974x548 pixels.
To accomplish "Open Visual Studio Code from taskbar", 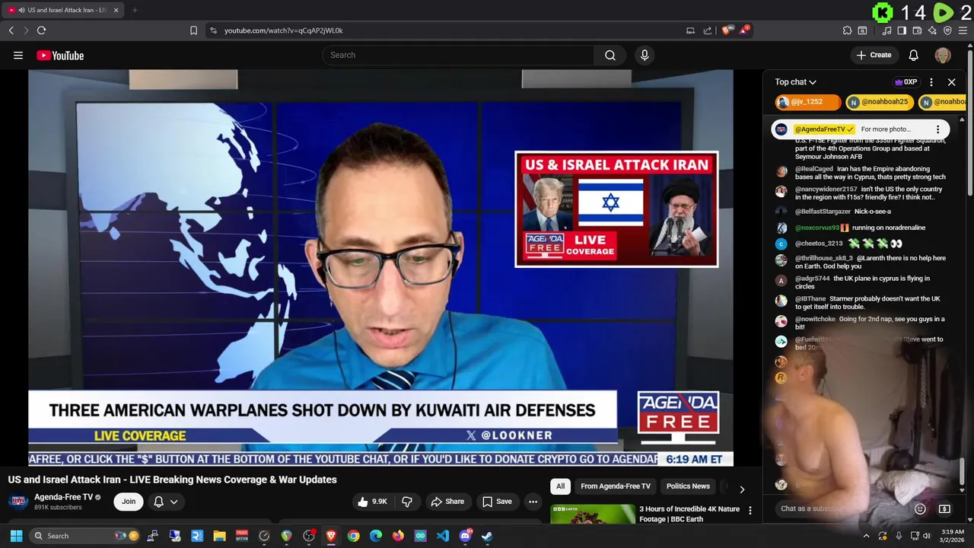I will click(443, 536).
